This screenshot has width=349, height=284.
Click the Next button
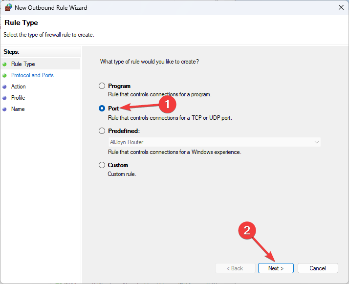276,268
